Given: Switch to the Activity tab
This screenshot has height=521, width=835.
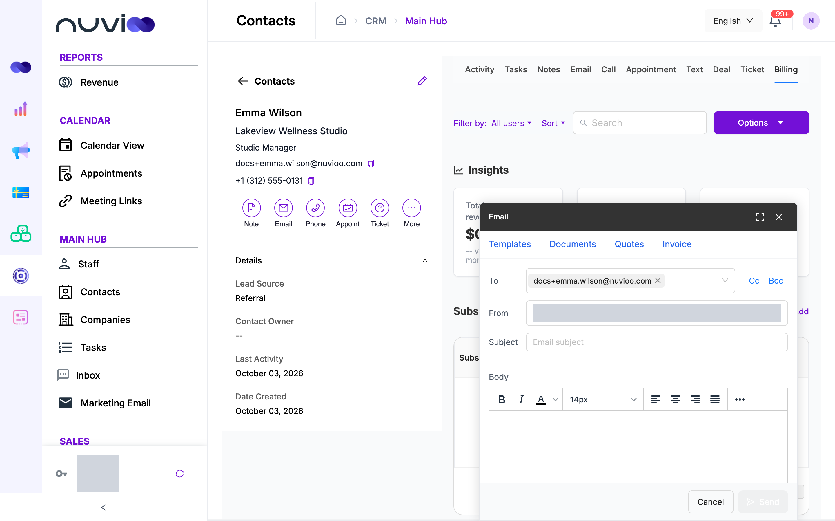Looking at the screenshot, I should pyautogui.click(x=479, y=69).
